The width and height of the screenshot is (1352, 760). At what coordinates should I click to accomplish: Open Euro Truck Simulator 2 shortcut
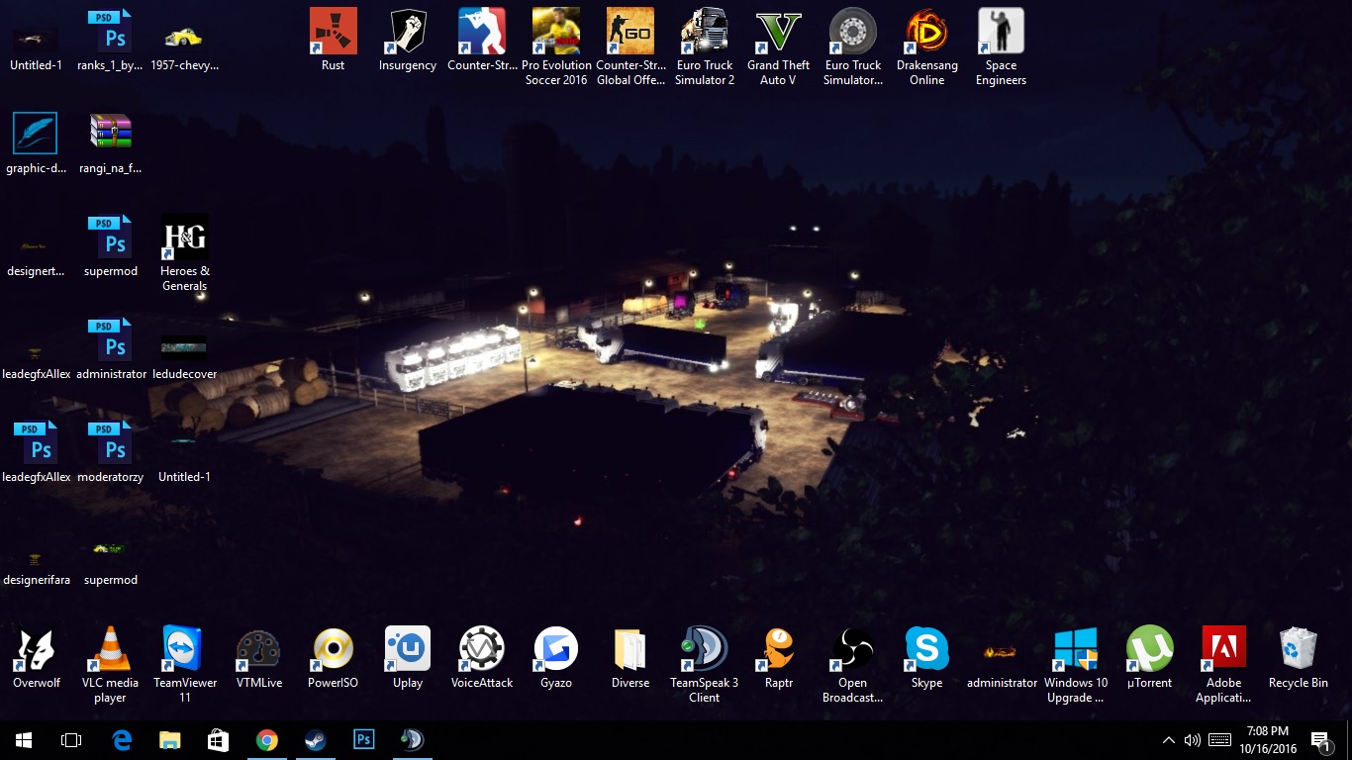705,33
